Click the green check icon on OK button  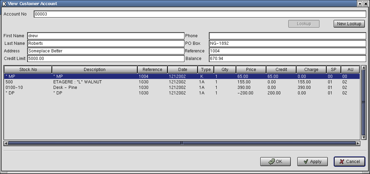272,162
